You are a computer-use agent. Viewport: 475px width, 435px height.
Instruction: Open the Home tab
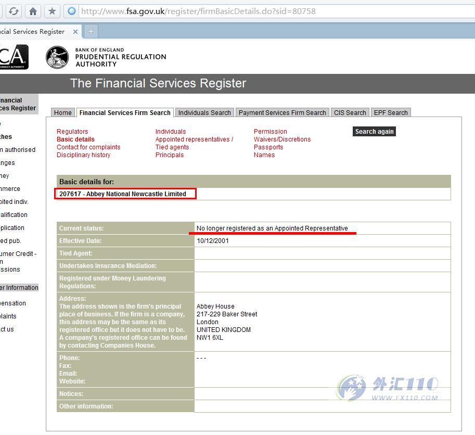point(63,113)
